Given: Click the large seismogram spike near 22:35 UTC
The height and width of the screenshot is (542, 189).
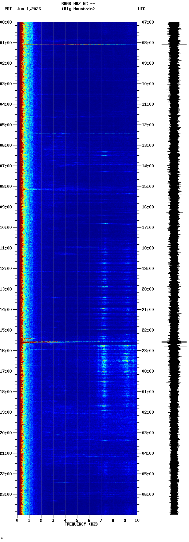Looking at the screenshot, I should [174, 342].
